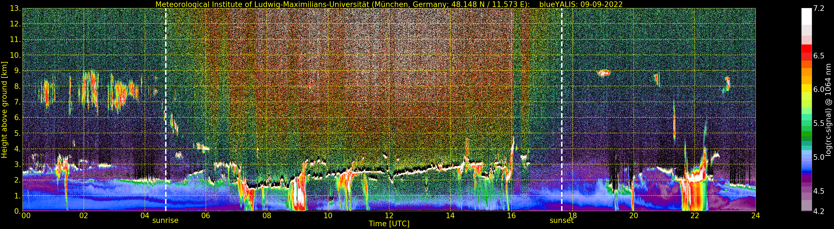
Task: Click the height axis tick label 9
Action: coord(18,71)
